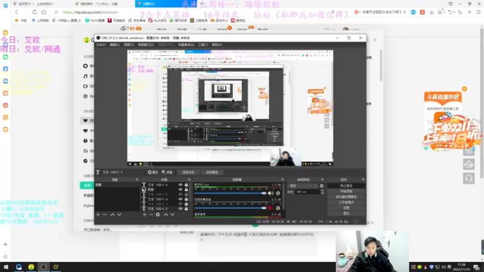This screenshot has height=272, width=484.
Task: Toggle visibility of 文本 (GDI+) 2 source
Action: coord(180,209)
